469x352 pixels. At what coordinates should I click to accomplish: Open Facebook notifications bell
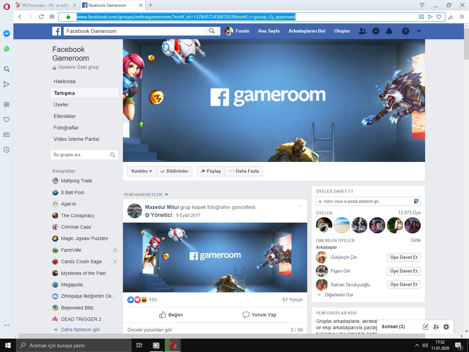pyautogui.click(x=389, y=31)
